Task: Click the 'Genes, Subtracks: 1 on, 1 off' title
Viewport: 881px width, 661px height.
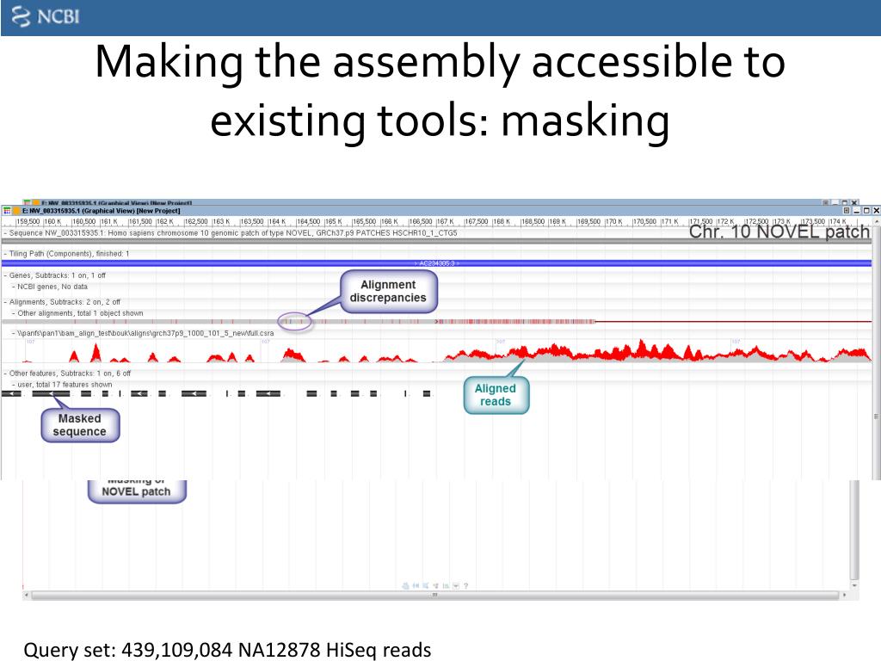Action: click(58, 275)
